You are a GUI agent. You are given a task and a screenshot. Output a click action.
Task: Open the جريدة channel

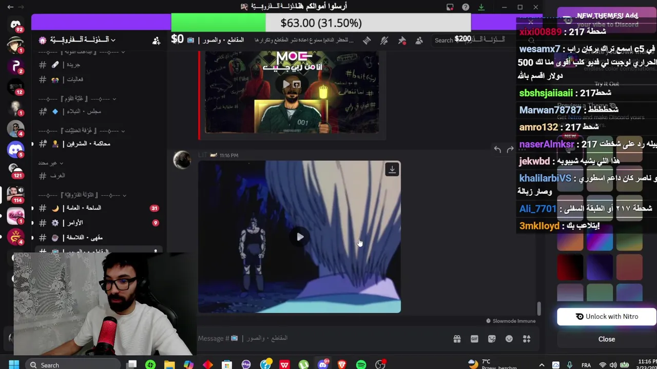(99, 65)
